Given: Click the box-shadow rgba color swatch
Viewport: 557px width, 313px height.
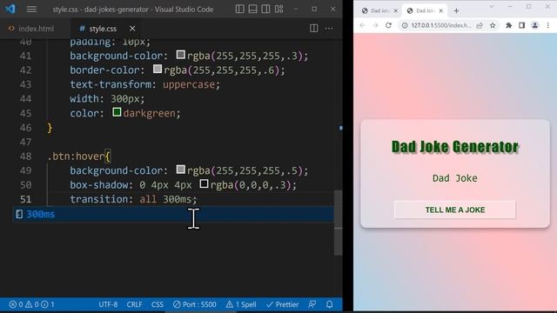Looking at the screenshot, I should pos(204,183).
